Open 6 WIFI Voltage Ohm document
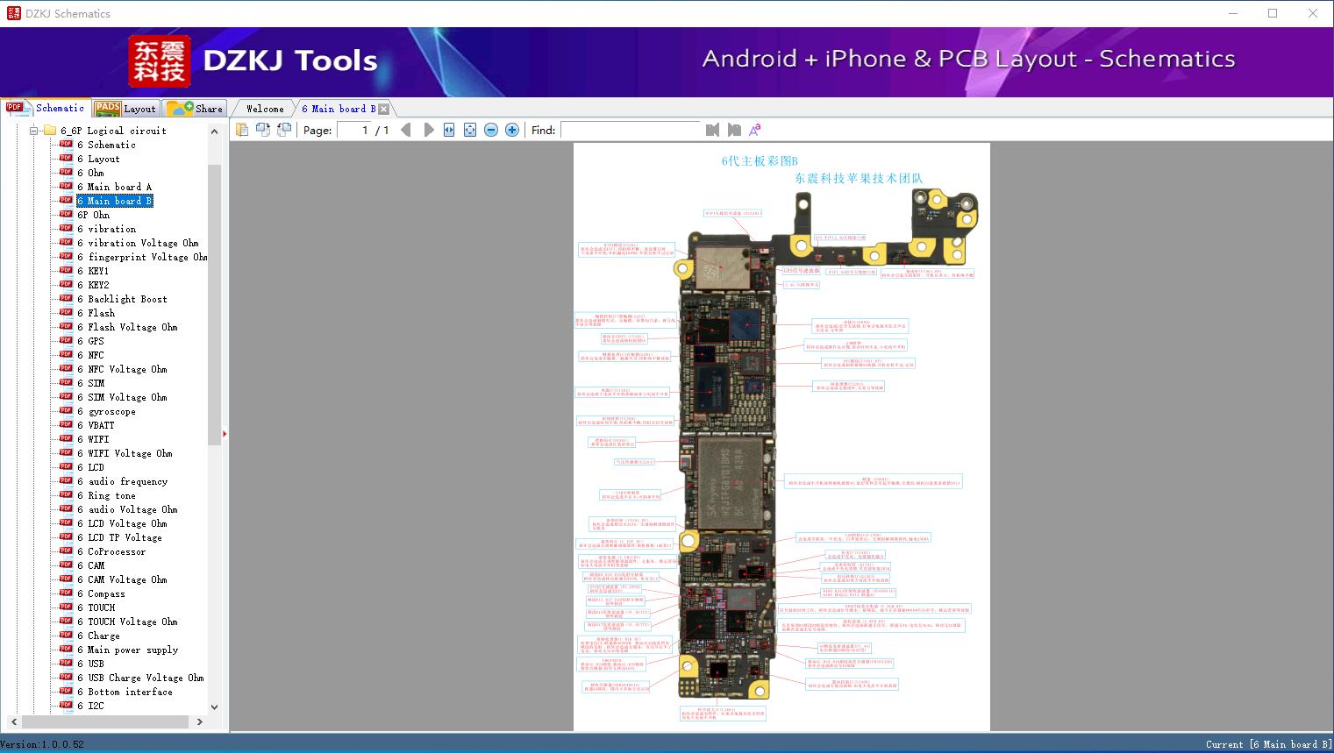 (125, 453)
